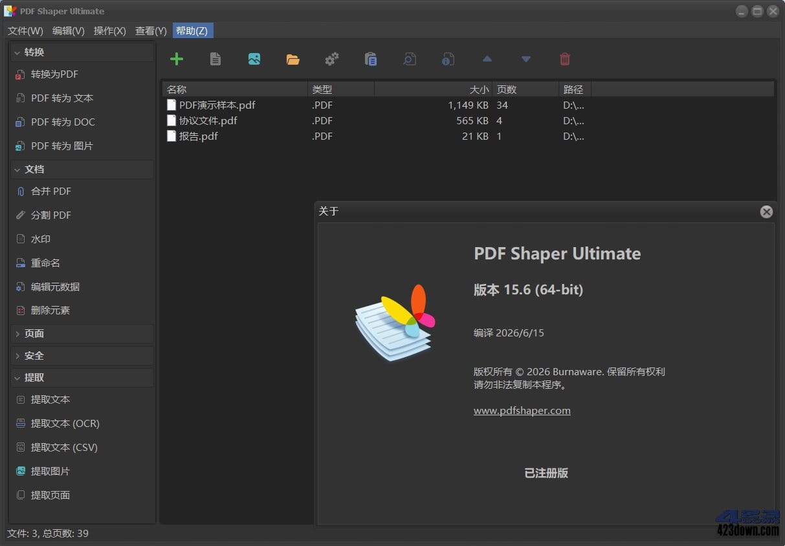Open the 帮助(Z) menu
The image size is (785, 546).
[192, 31]
